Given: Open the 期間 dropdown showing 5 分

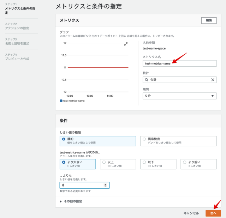Looking at the screenshot, I should [180, 96].
